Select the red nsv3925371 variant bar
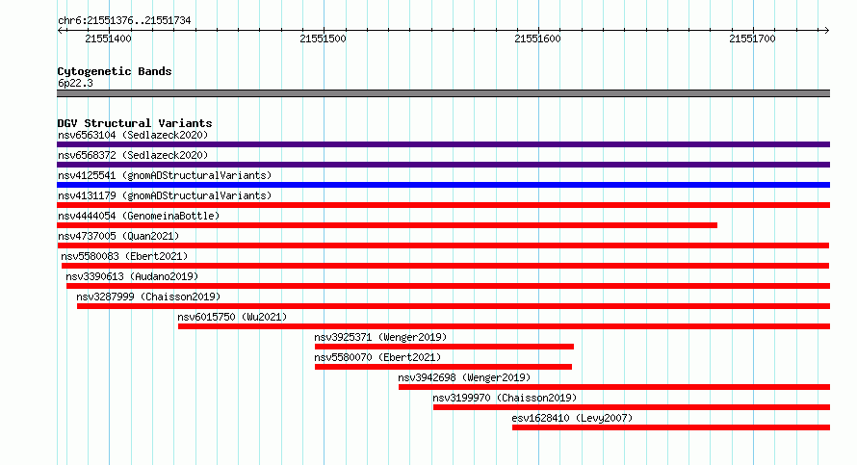The height and width of the screenshot is (465, 857). coord(444,347)
